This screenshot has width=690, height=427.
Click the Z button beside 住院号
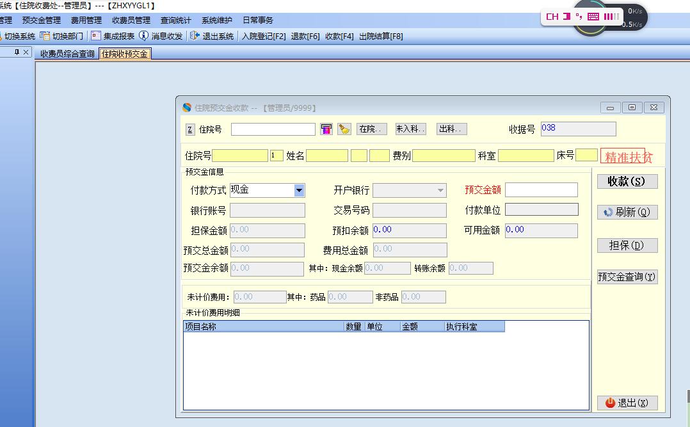click(189, 129)
